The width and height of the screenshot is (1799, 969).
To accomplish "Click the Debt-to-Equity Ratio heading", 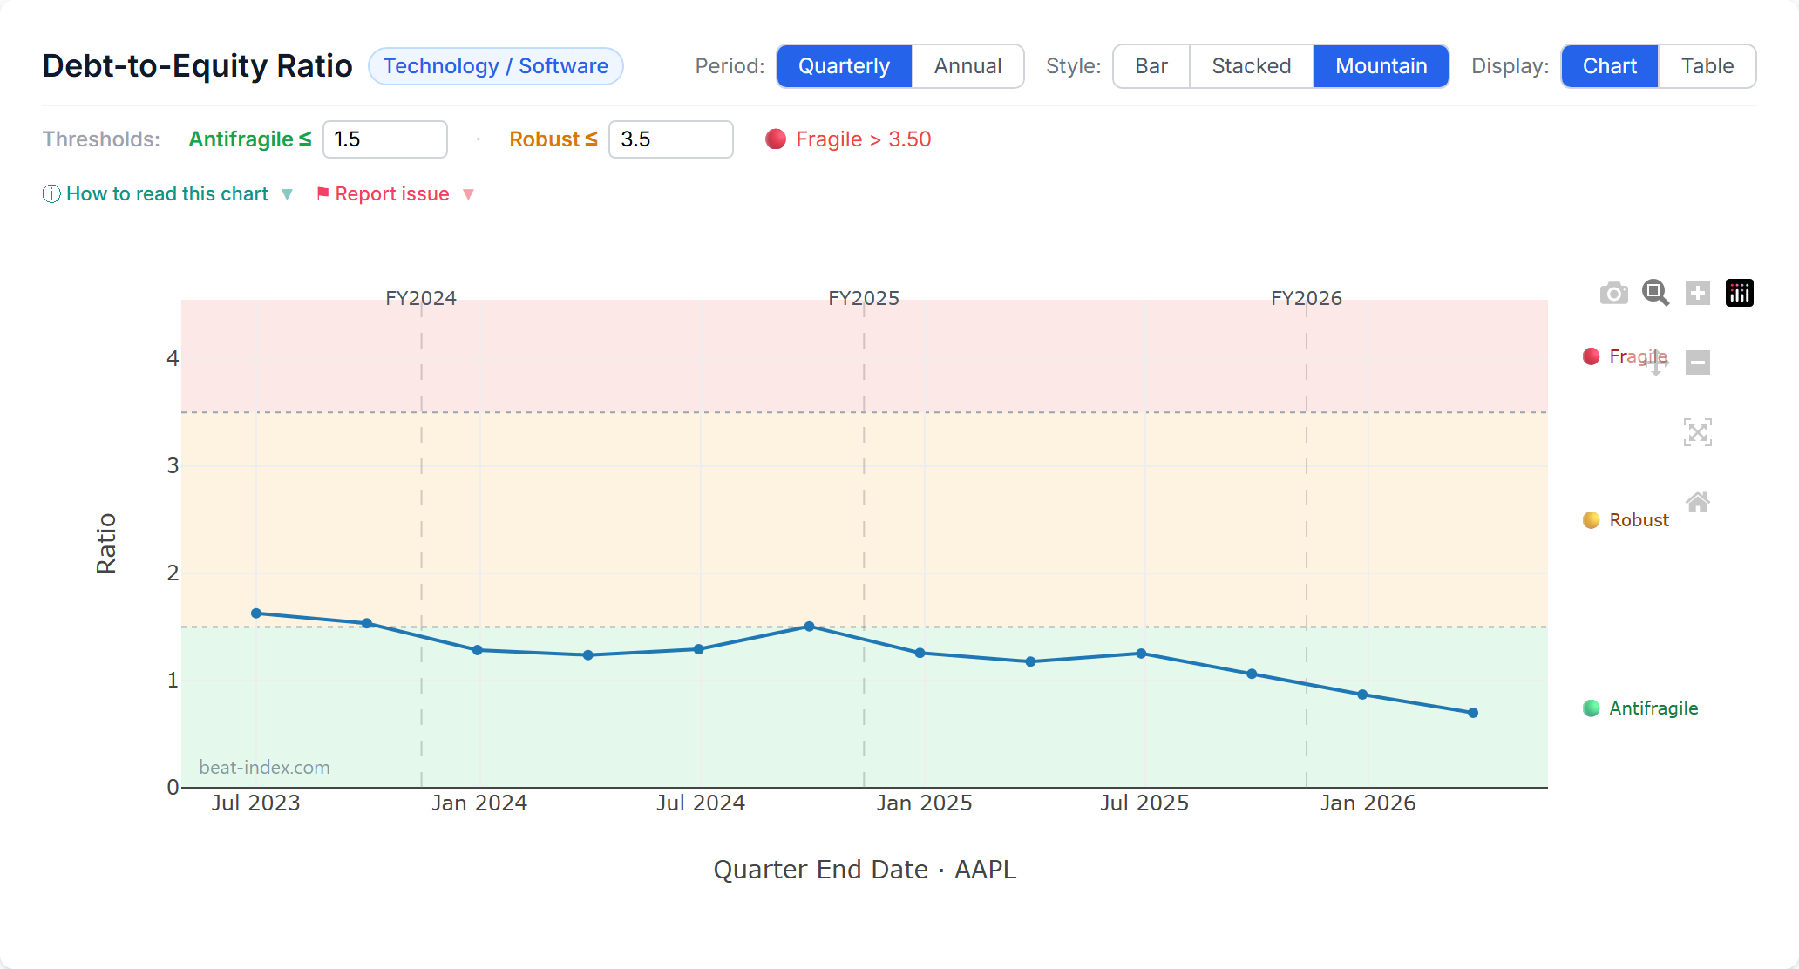I will pyautogui.click(x=197, y=66).
